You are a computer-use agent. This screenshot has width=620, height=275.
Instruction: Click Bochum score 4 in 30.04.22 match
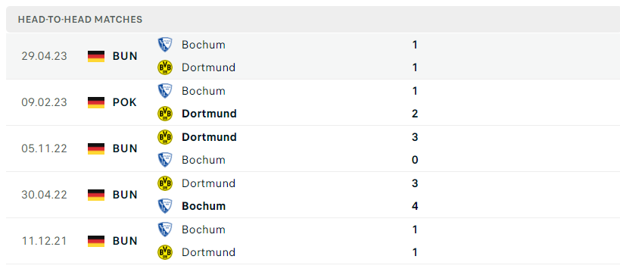415,206
